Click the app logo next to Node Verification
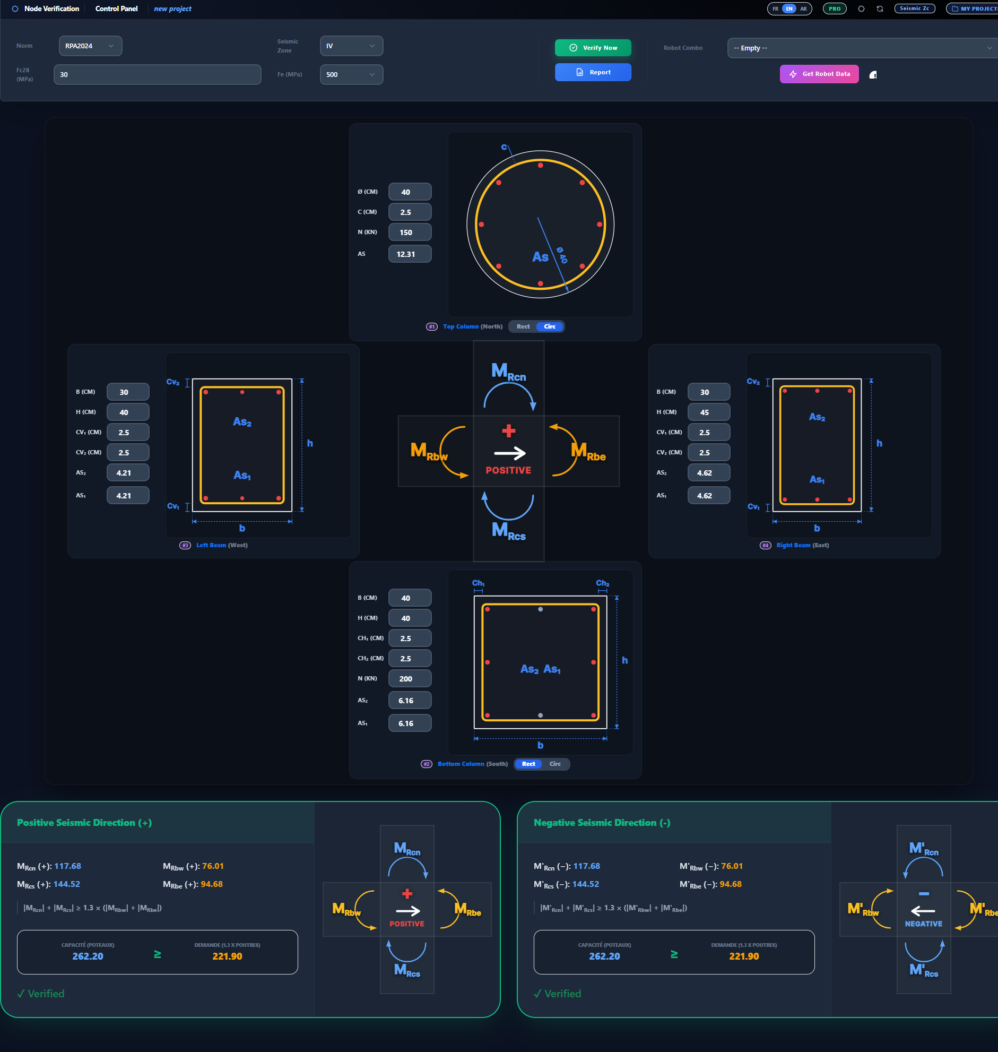Screen dimensions: 998x1052 14,8
